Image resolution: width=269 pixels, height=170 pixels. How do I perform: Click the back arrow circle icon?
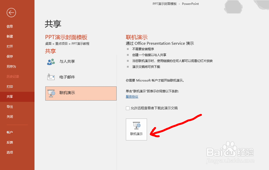coord(11,13)
